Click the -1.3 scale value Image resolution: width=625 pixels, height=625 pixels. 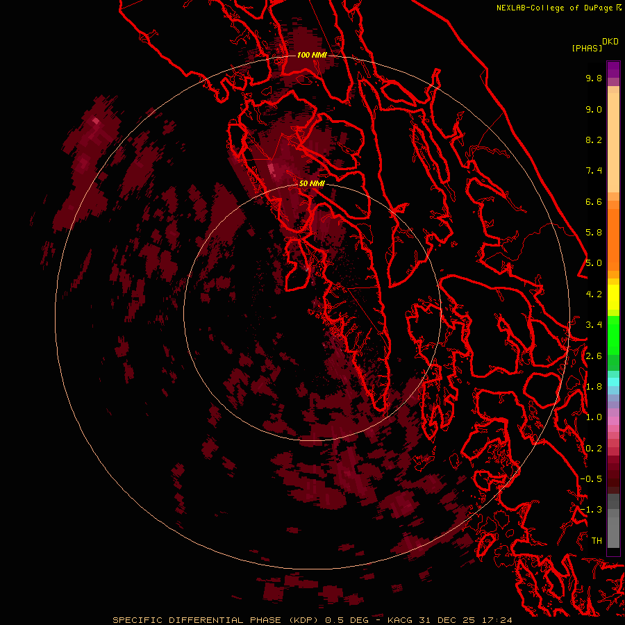pyautogui.click(x=591, y=510)
